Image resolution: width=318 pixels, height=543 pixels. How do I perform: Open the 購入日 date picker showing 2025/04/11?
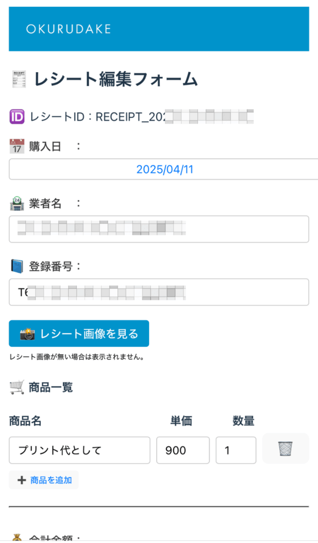tap(163, 169)
